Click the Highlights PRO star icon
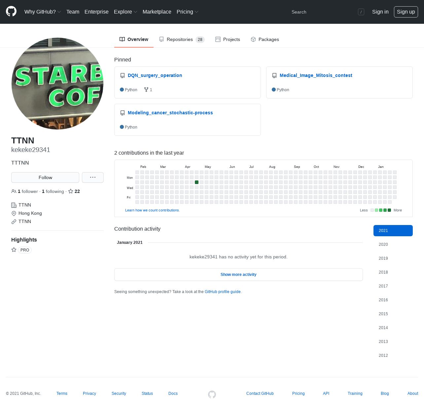The image size is (424, 415). tap(14, 250)
